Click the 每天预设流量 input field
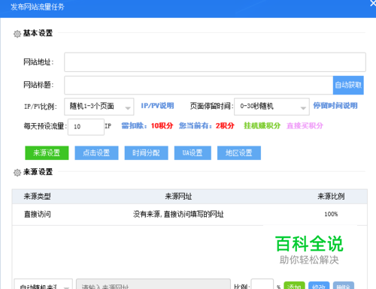Image resolution: width=376 pixels, height=289 pixels. 86,127
